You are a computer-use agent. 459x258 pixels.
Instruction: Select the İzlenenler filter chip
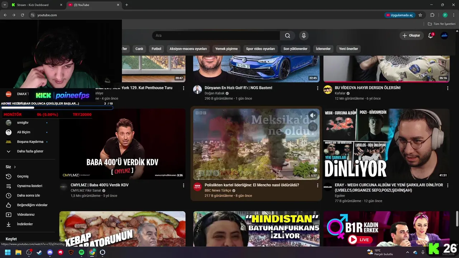[x=323, y=49]
